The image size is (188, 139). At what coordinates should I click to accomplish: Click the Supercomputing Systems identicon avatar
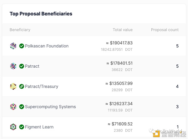point(13,107)
